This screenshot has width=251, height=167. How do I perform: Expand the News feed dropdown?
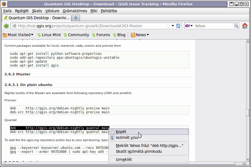pos(148,35)
